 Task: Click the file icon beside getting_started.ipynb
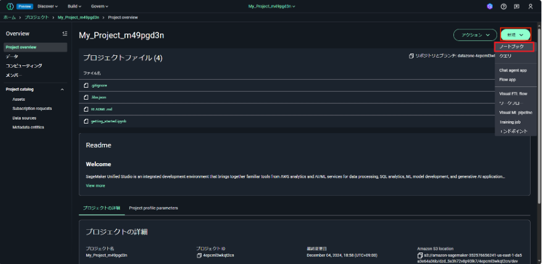pos(86,121)
